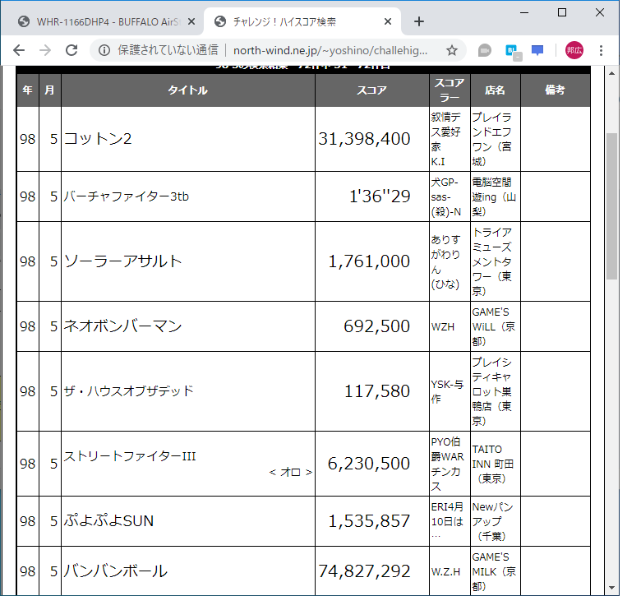Select the チャレンジ！ハイスコア検索 tab
Viewport: 641px width, 596px height.
point(302,21)
